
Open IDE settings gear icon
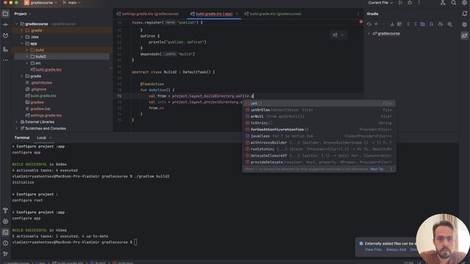464,3
